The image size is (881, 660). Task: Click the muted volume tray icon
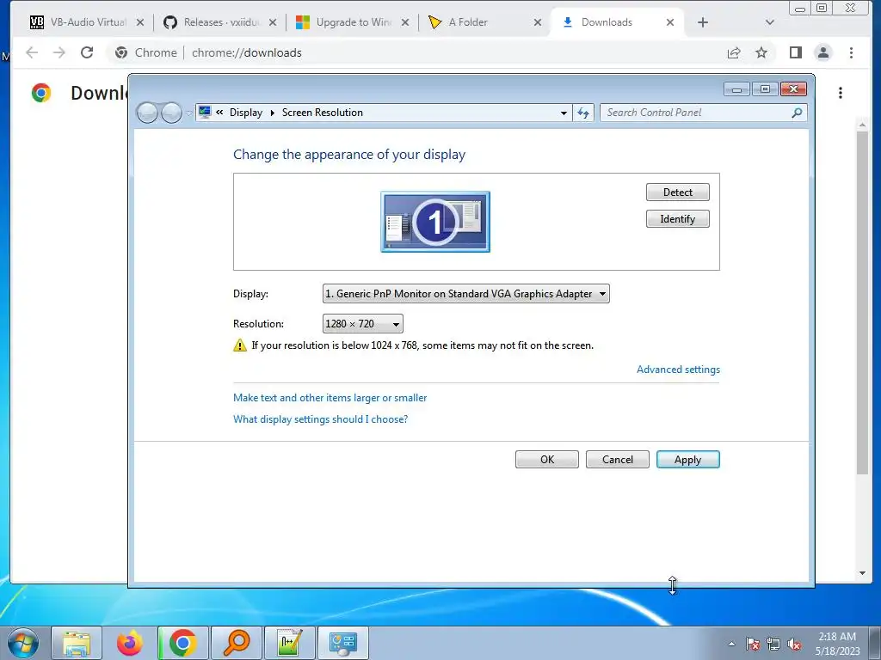tap(794, 644)
